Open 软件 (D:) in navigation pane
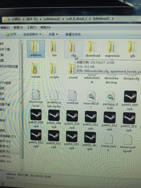This screenshot has width=141, height=188. tap(5, 141)
